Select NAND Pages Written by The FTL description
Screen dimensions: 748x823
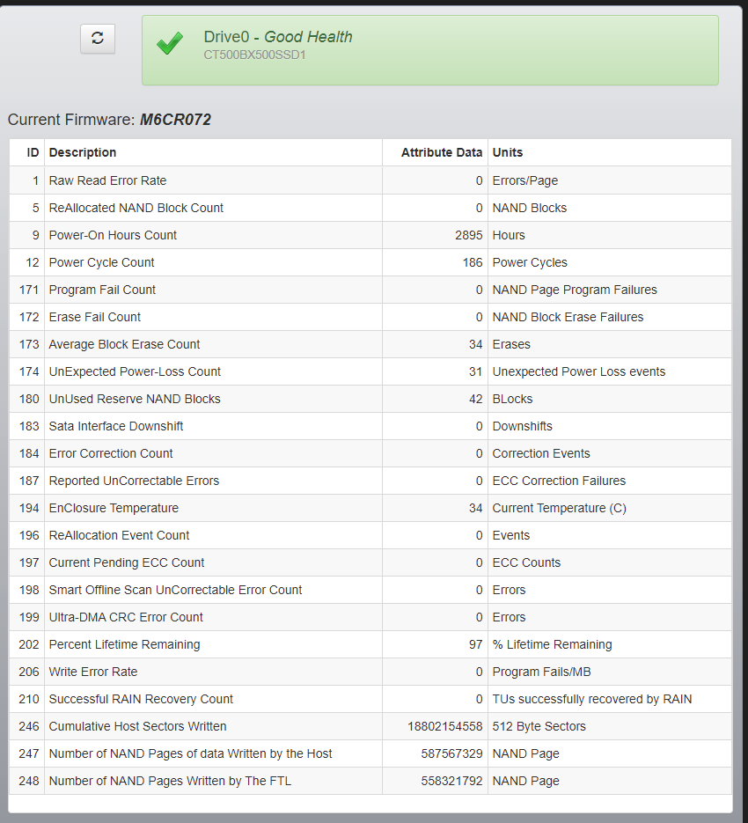point(170,781)
